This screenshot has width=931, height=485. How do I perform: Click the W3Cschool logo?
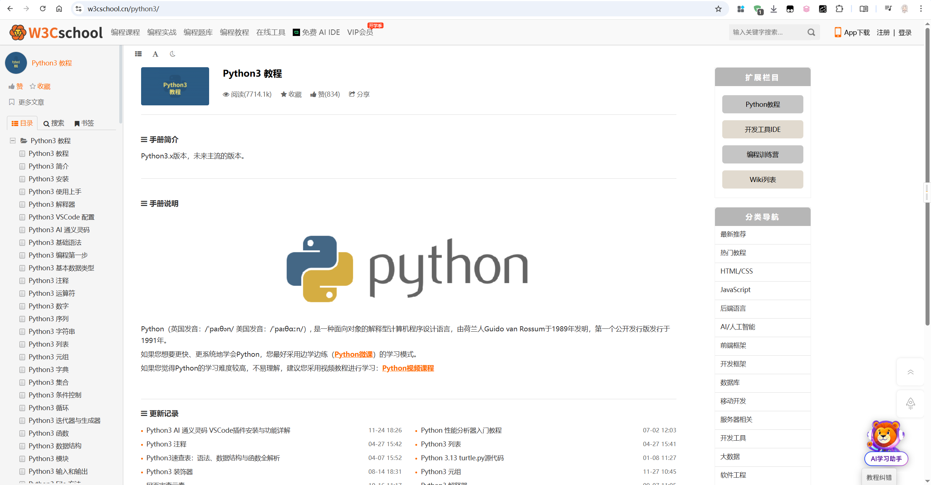click(x=56, y=32)
